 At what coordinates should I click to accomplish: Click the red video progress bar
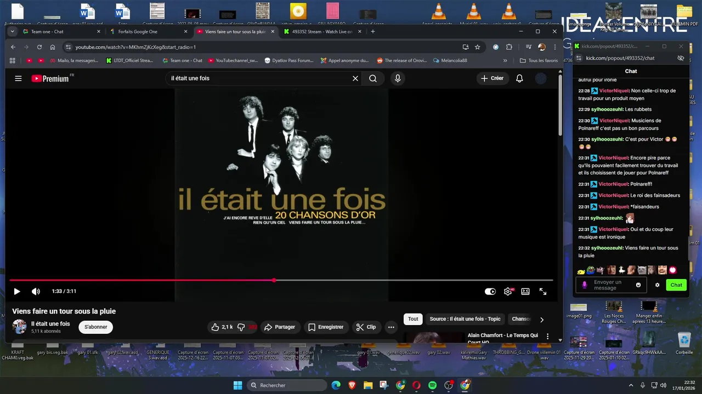click(281, 280)
